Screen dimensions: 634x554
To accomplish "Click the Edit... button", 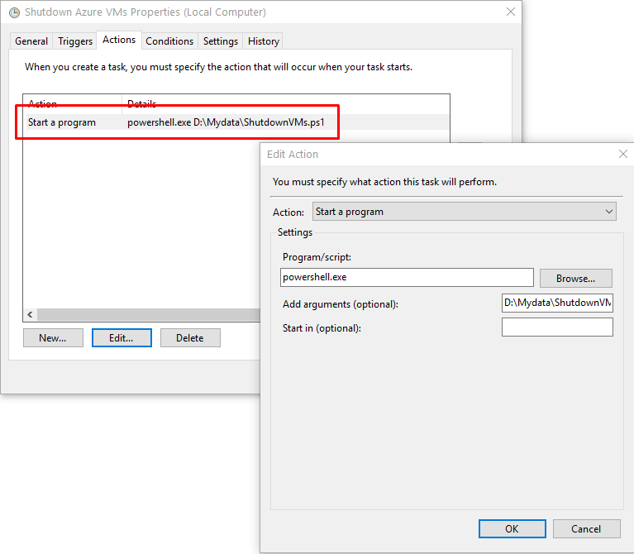I will [122, 337].
